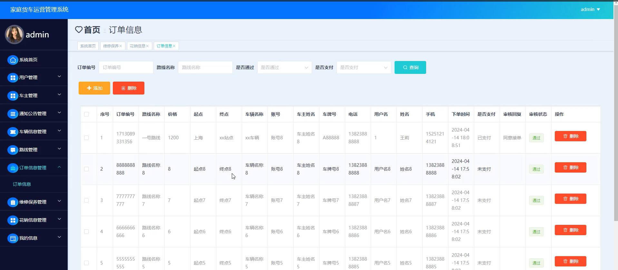Image resolution: width=618 pixels, height=270 pixels.
Task: Click the 同意接单 review reply cell
Action: click(512, 138)
